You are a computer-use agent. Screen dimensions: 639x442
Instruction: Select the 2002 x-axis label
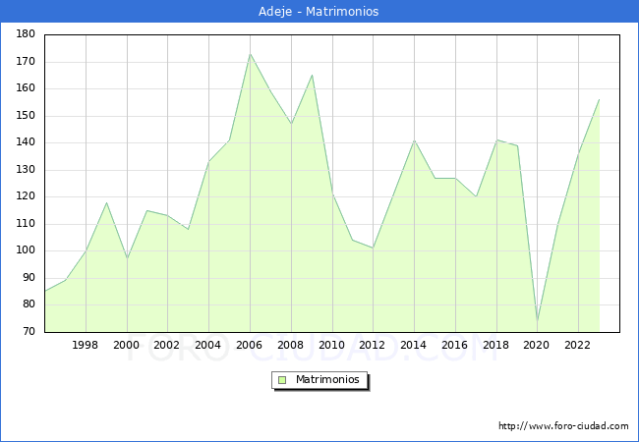(166, 345)
